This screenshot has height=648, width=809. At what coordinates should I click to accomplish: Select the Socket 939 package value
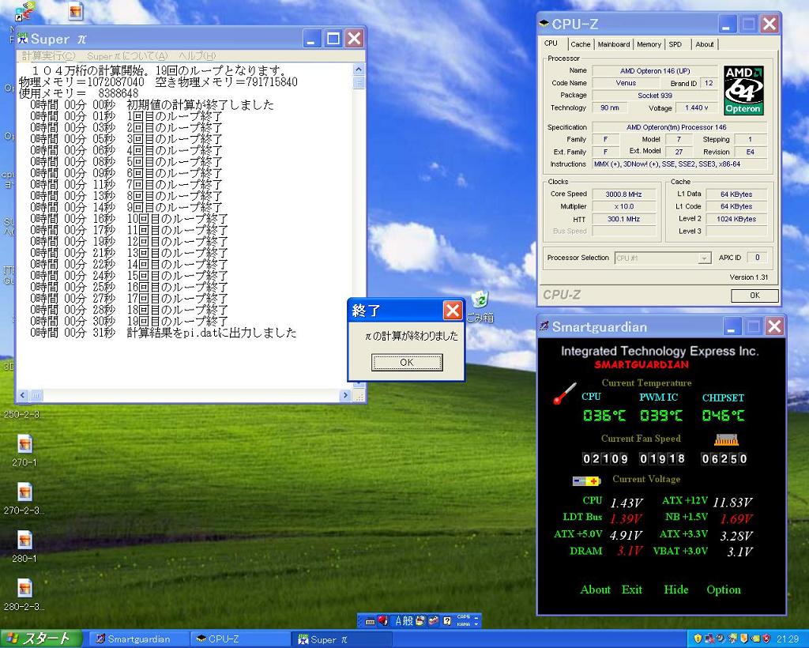coord(655,96)
